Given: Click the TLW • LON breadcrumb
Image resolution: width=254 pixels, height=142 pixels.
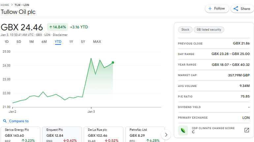Looking at the screenshot, I should (22, 5).
